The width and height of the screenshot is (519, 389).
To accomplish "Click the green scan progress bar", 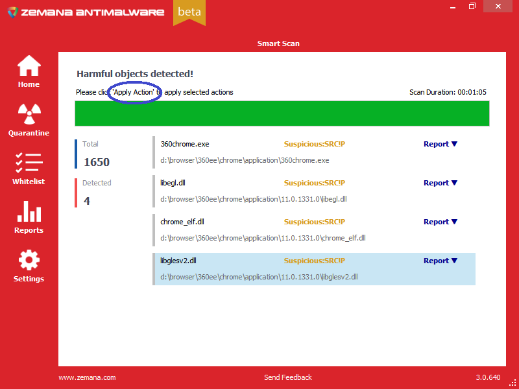I will click(282, 113).
